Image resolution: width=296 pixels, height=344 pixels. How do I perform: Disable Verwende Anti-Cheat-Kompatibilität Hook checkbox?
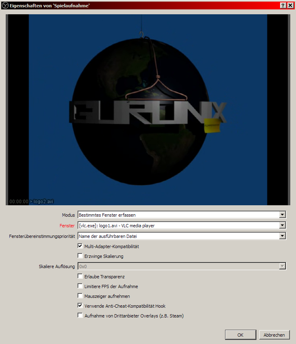tap(80, 306)
